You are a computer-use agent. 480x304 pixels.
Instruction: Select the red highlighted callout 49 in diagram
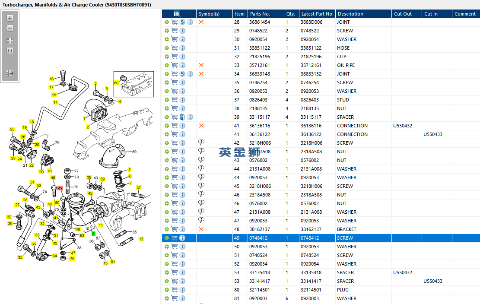60,188
